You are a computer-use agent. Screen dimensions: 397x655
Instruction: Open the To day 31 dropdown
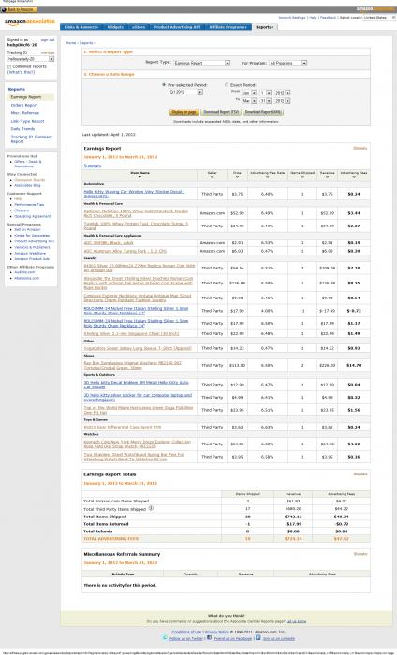click(x=265, y=101)
